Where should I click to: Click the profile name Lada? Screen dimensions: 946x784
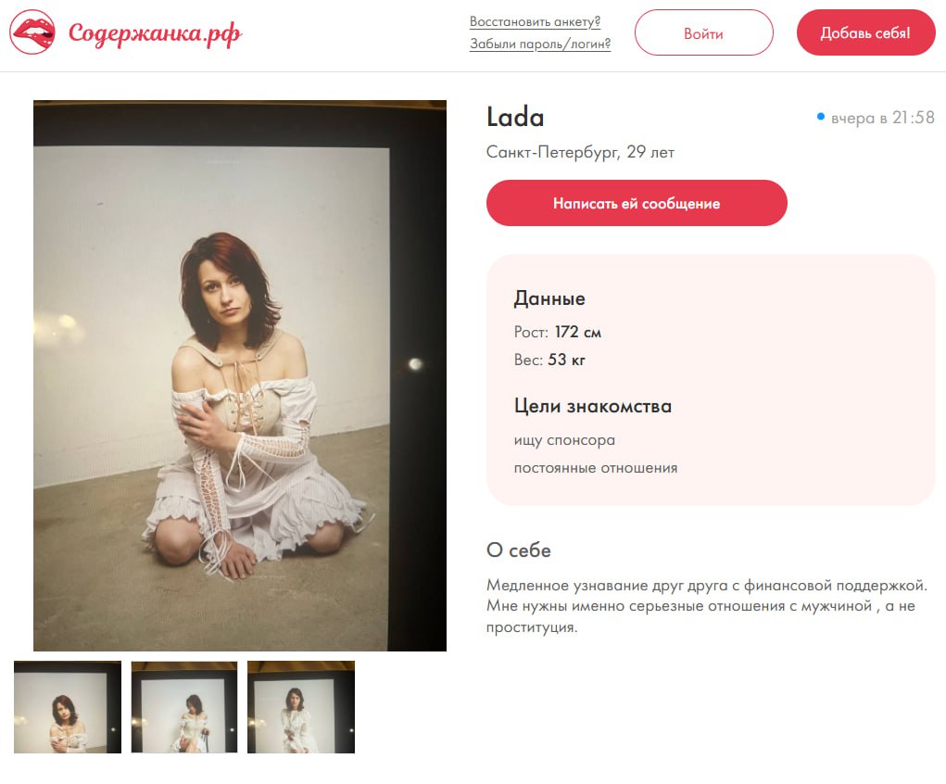(x=515, y=118)
